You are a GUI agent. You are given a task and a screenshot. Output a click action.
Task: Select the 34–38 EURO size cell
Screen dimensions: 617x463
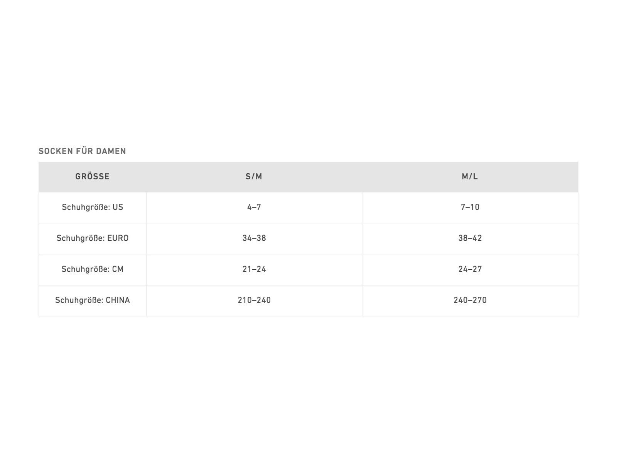[254, 238]
